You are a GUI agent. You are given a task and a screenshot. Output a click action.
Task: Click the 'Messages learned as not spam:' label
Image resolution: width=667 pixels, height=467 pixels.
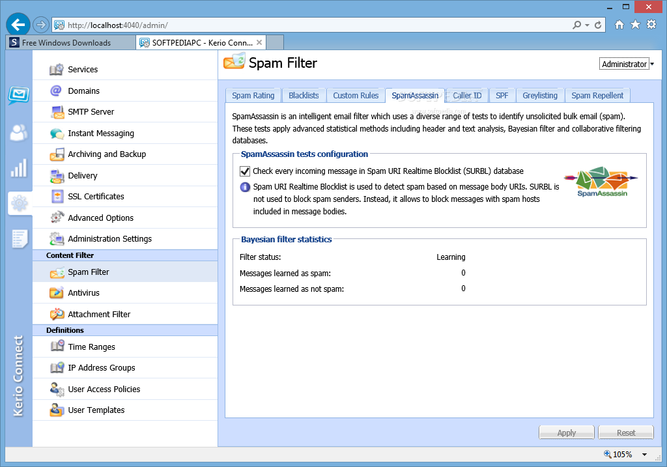click(292, 289)
